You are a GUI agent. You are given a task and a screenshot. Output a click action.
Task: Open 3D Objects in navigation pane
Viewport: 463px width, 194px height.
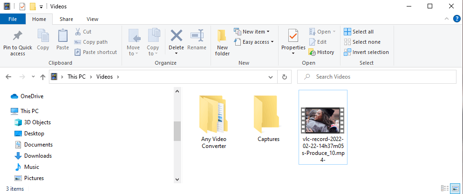coord(33,122)
